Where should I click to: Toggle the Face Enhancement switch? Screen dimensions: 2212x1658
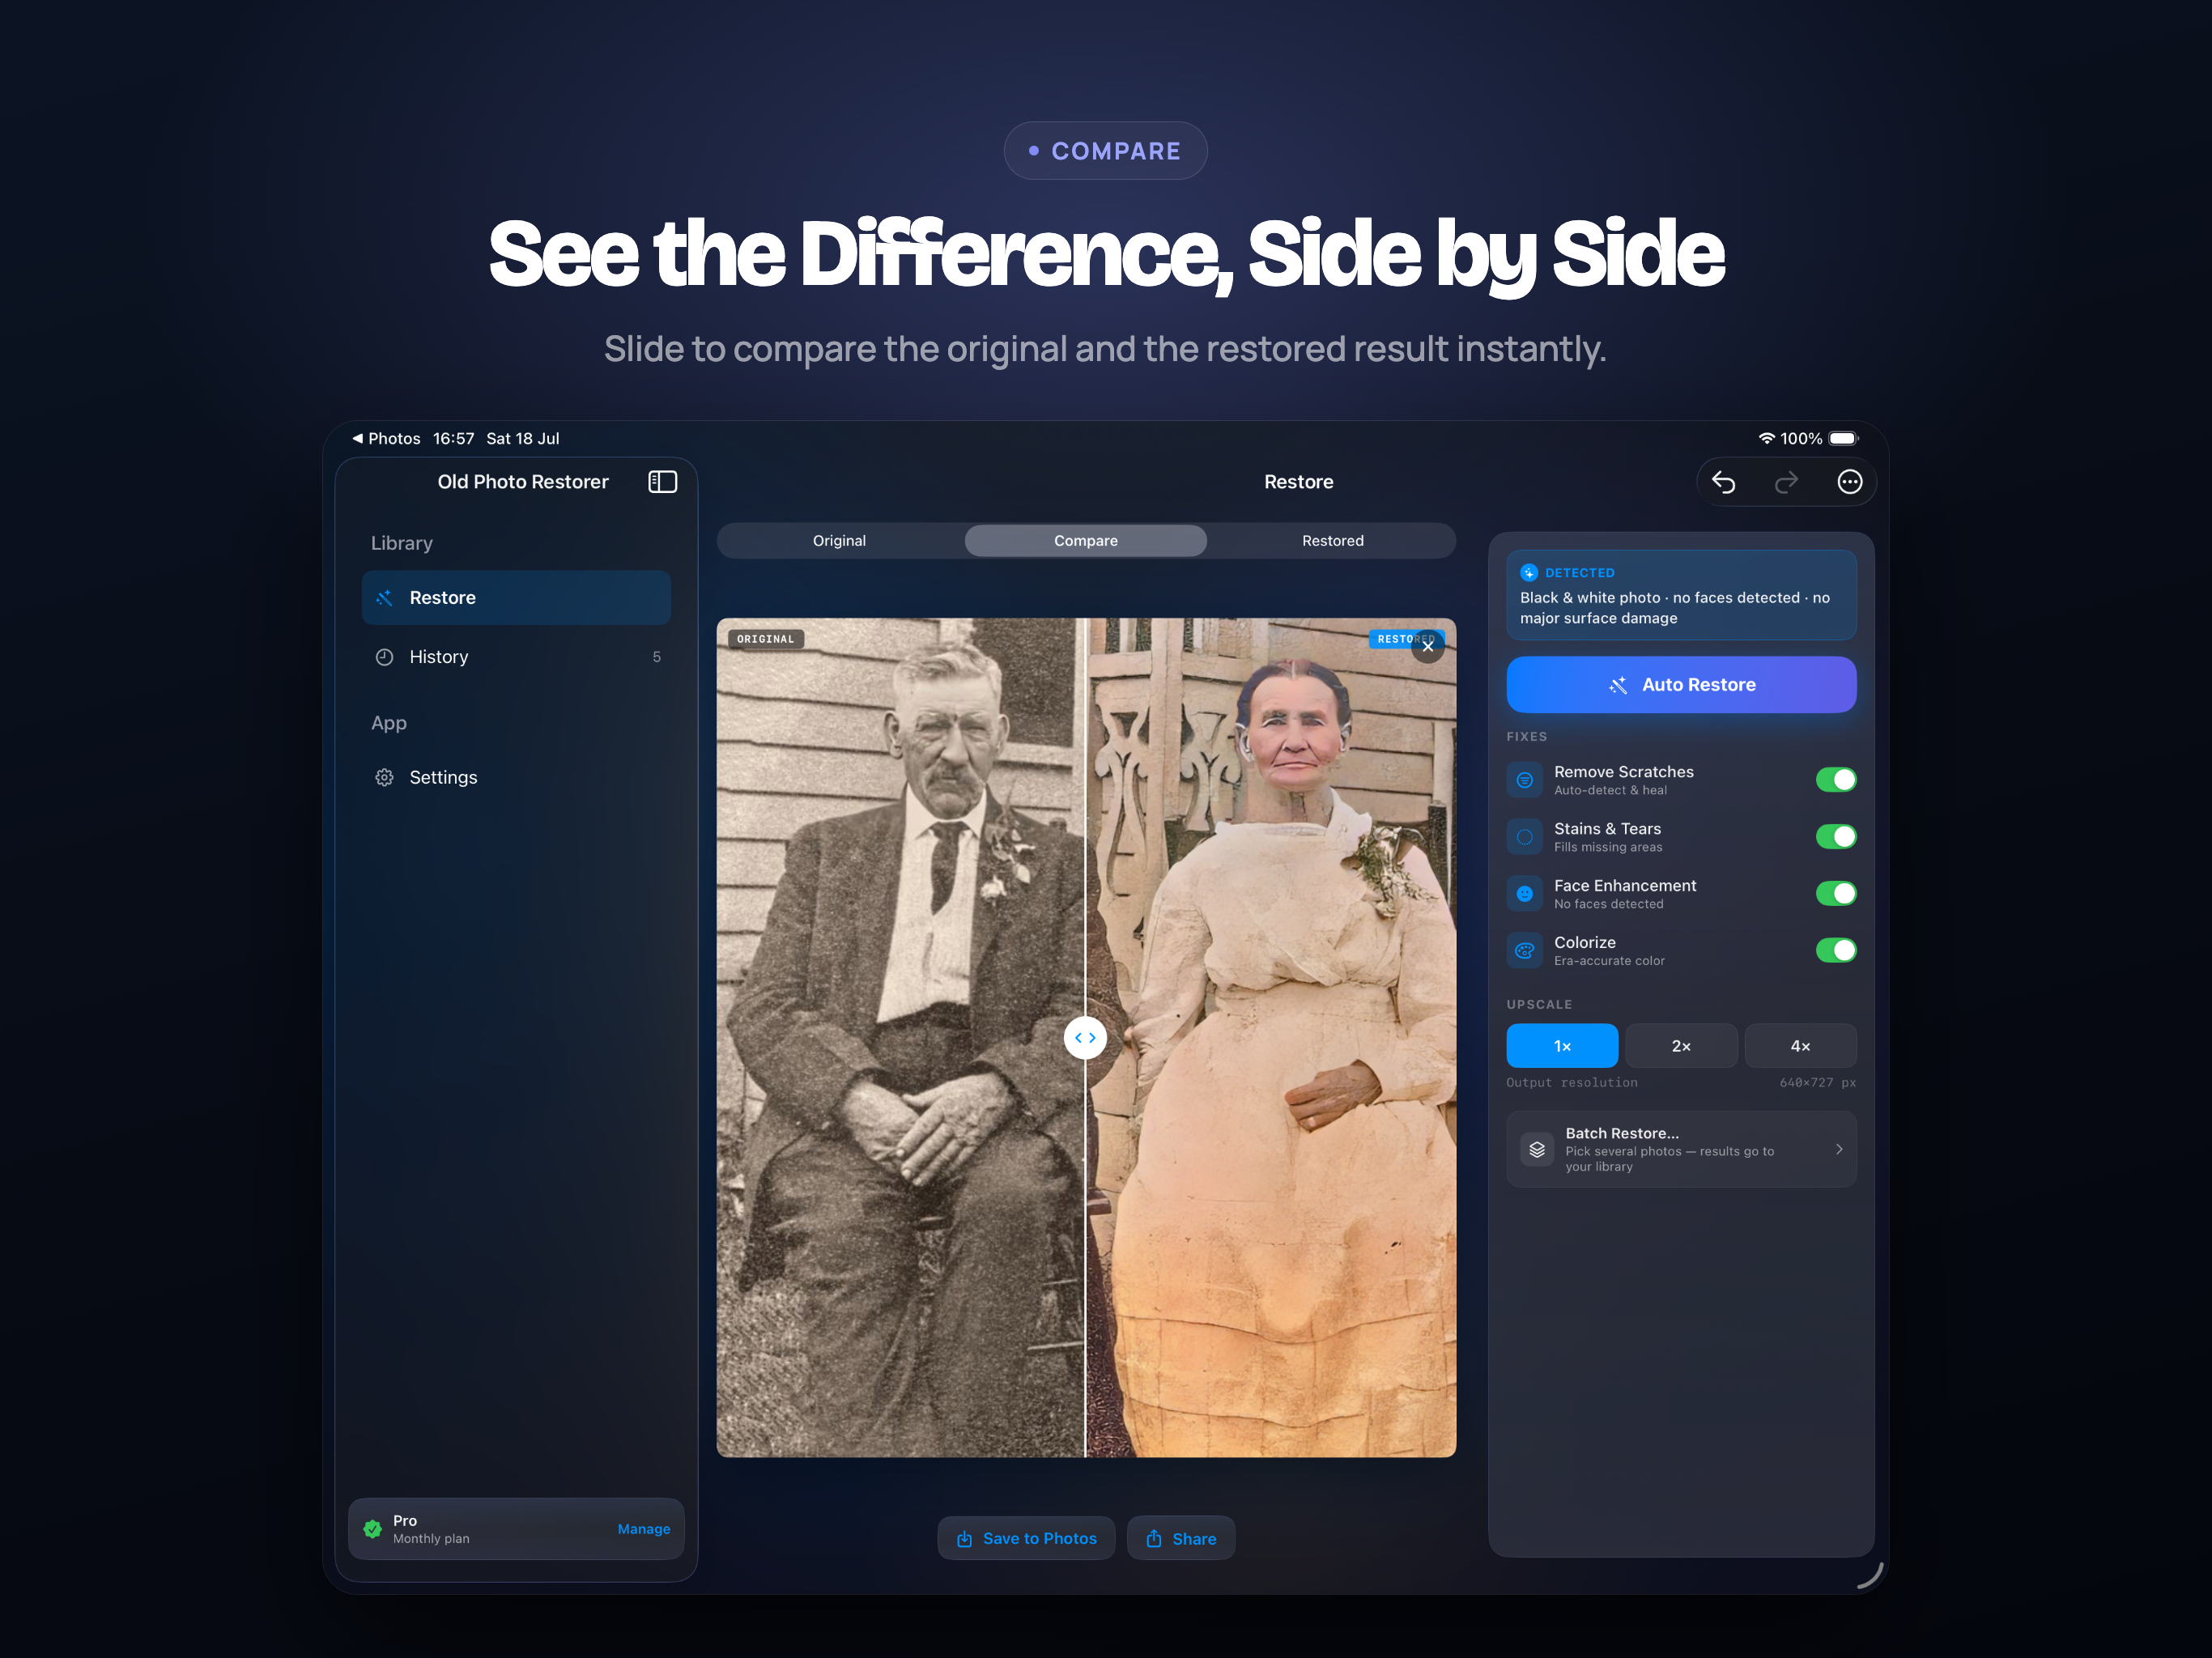coord(1836,893)
